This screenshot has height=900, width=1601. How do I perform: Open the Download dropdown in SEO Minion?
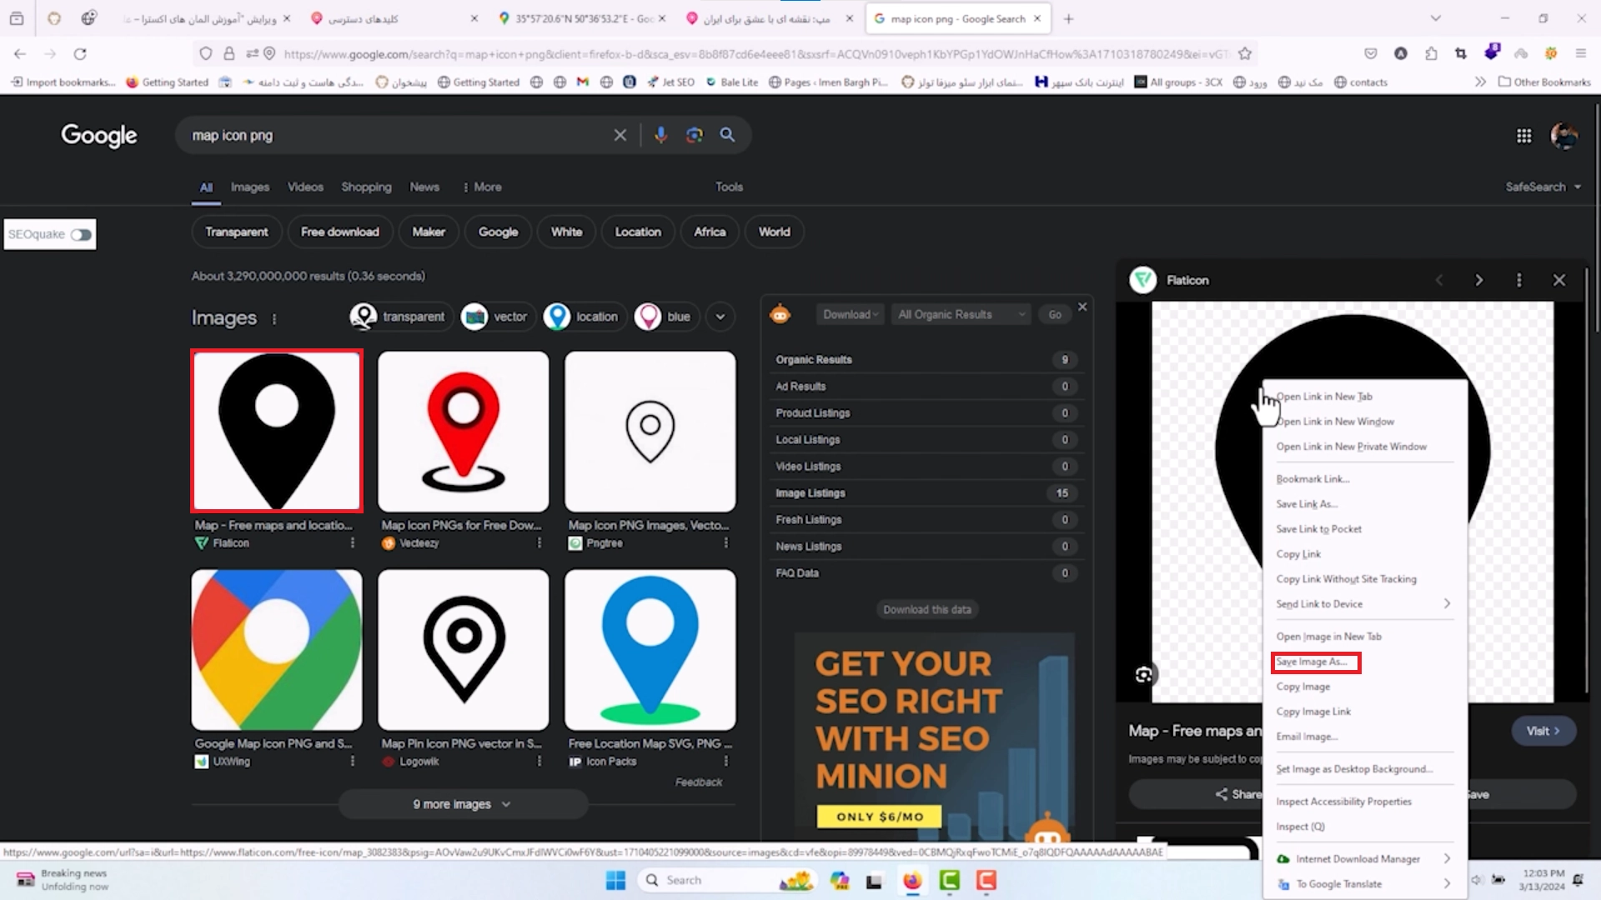pyautogui.click(x=851, y=314)
